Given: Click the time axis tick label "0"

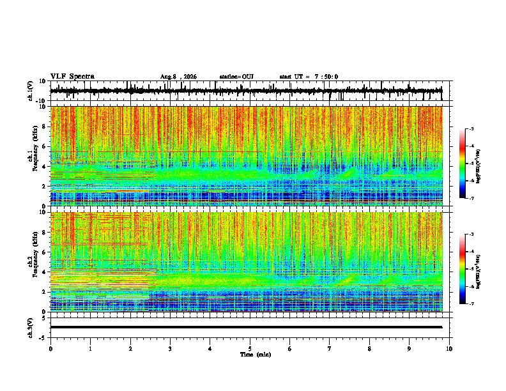Looking at the screenshot, I should [x=50, y=349].
